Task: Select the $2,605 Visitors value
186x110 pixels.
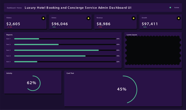Action: point(13,24)
